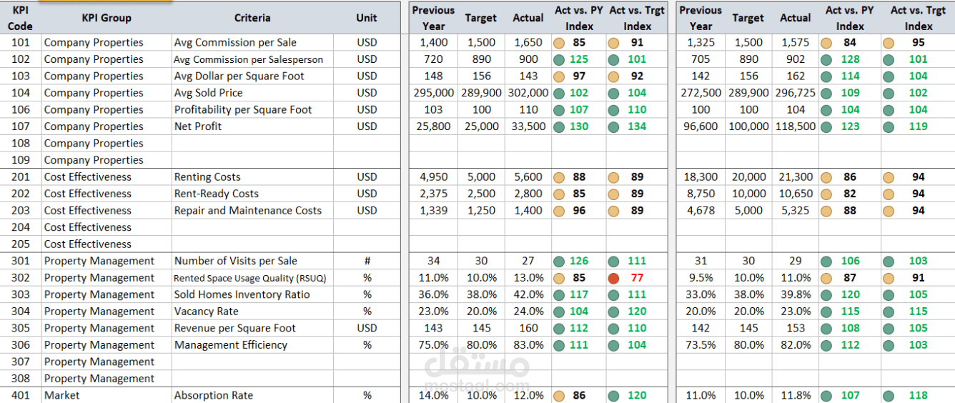Click the actual value 33,500
This screenshot has height=403, width=955.
click(528, 126)
